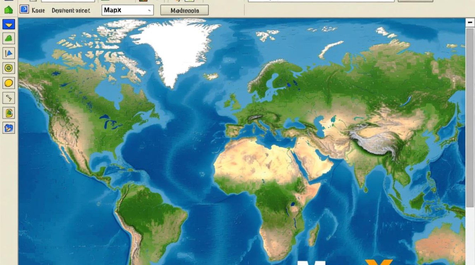Click the minus button above the scrollbar
This screenshot has width=475, height=265.
tap(470, 23)
